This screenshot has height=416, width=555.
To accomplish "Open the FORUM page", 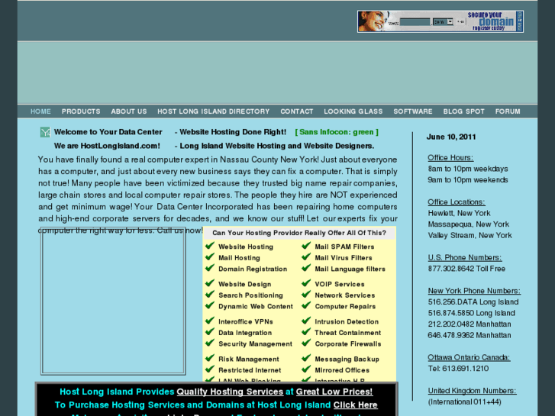I will click(x=508, y=111).
